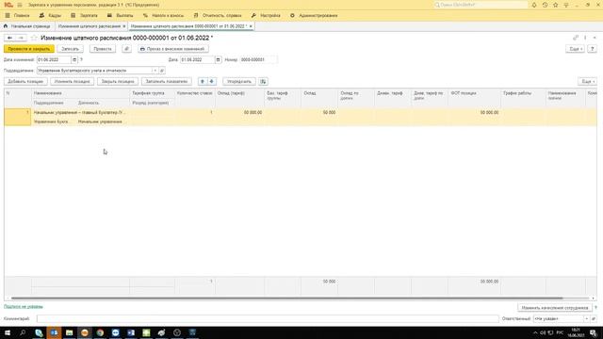Open the Отчетность, справки section

point(218,15)
